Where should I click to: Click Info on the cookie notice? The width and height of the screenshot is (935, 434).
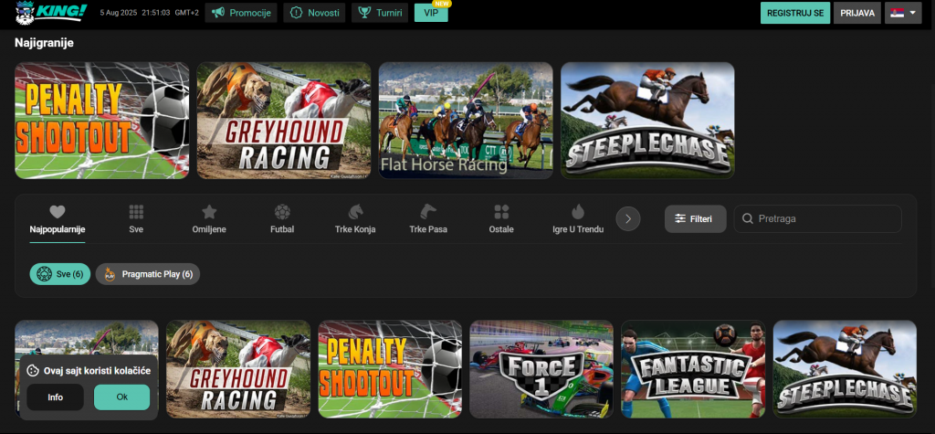pos(56,397)
